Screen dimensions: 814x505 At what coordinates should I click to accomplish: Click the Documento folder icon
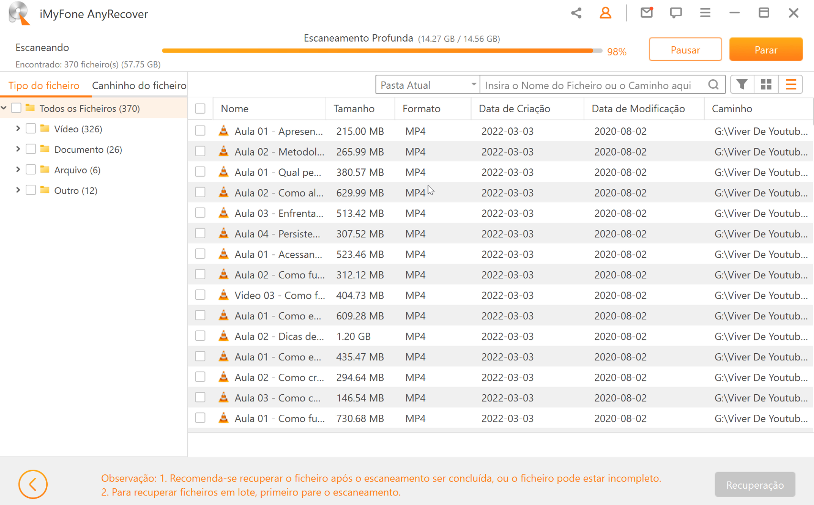(45, 149)
